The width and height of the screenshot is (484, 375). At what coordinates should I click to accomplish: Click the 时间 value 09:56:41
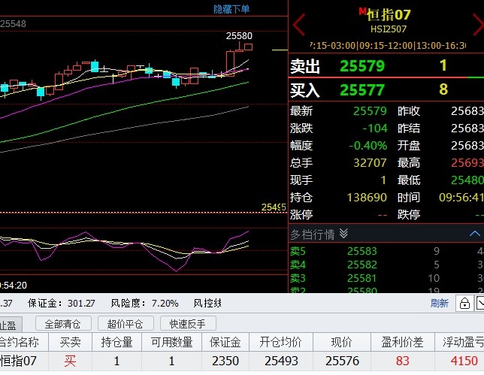coord(461,197)
